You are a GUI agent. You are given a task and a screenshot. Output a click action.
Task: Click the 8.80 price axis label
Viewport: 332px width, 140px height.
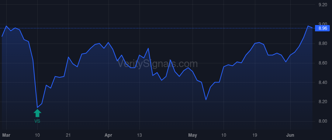[x=323, y=43]
